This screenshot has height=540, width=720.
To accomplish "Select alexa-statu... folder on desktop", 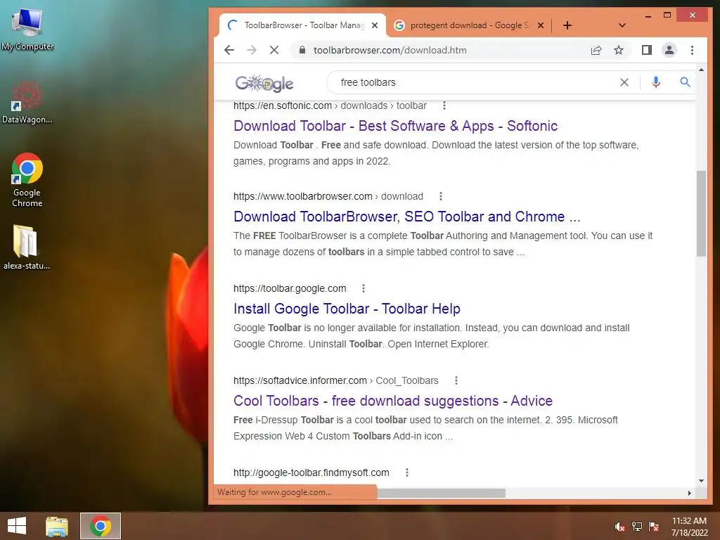I will (27, 247).
